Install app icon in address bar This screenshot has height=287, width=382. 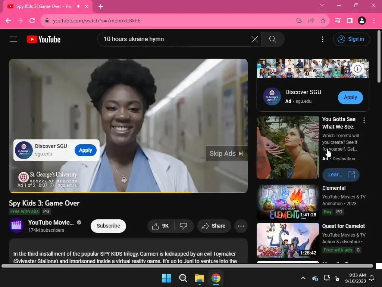[x=299, y=21]
